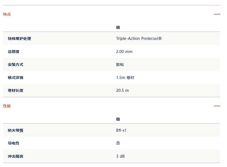227x167 pixels.
Task: Select the 卷材长度 row label
Action: tap(16, 90)
